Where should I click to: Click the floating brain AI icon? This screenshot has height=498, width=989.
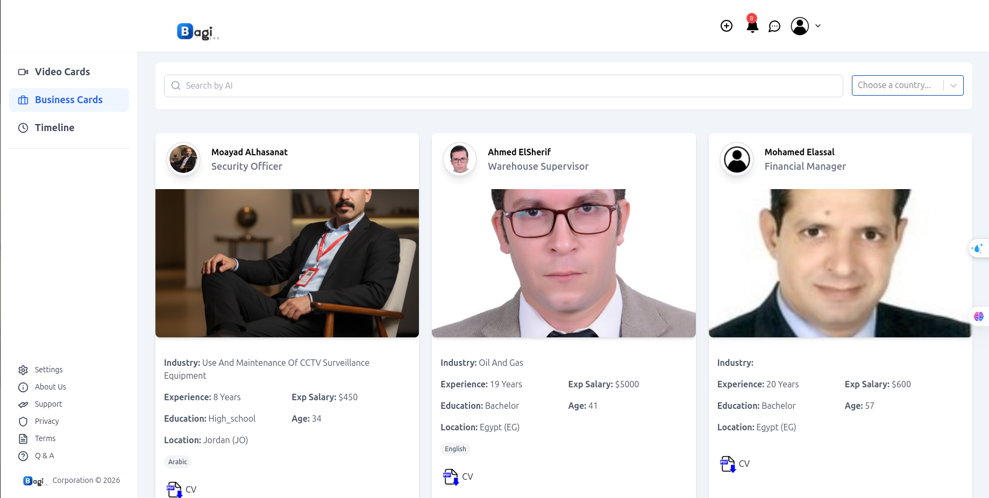[x=978, y=316]
